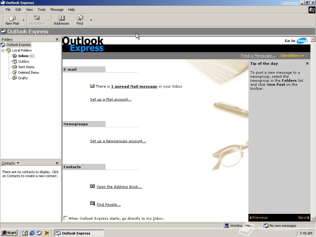This screenshot has width=316, height=237.
Task: Click the Address Book icon beside the link
Action: point(92,186)
